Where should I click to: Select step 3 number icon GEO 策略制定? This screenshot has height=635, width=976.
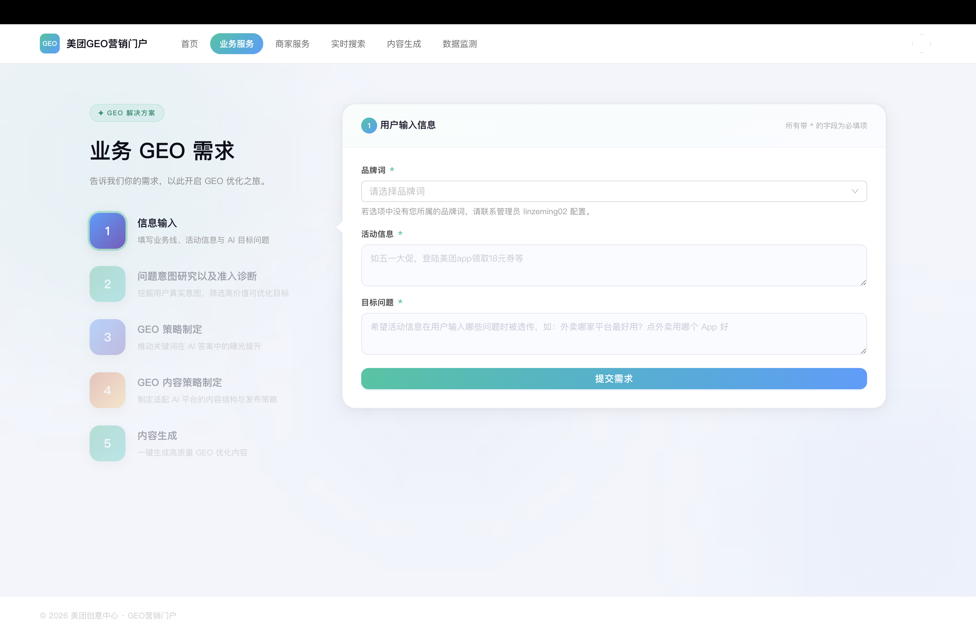coord(108,337)
